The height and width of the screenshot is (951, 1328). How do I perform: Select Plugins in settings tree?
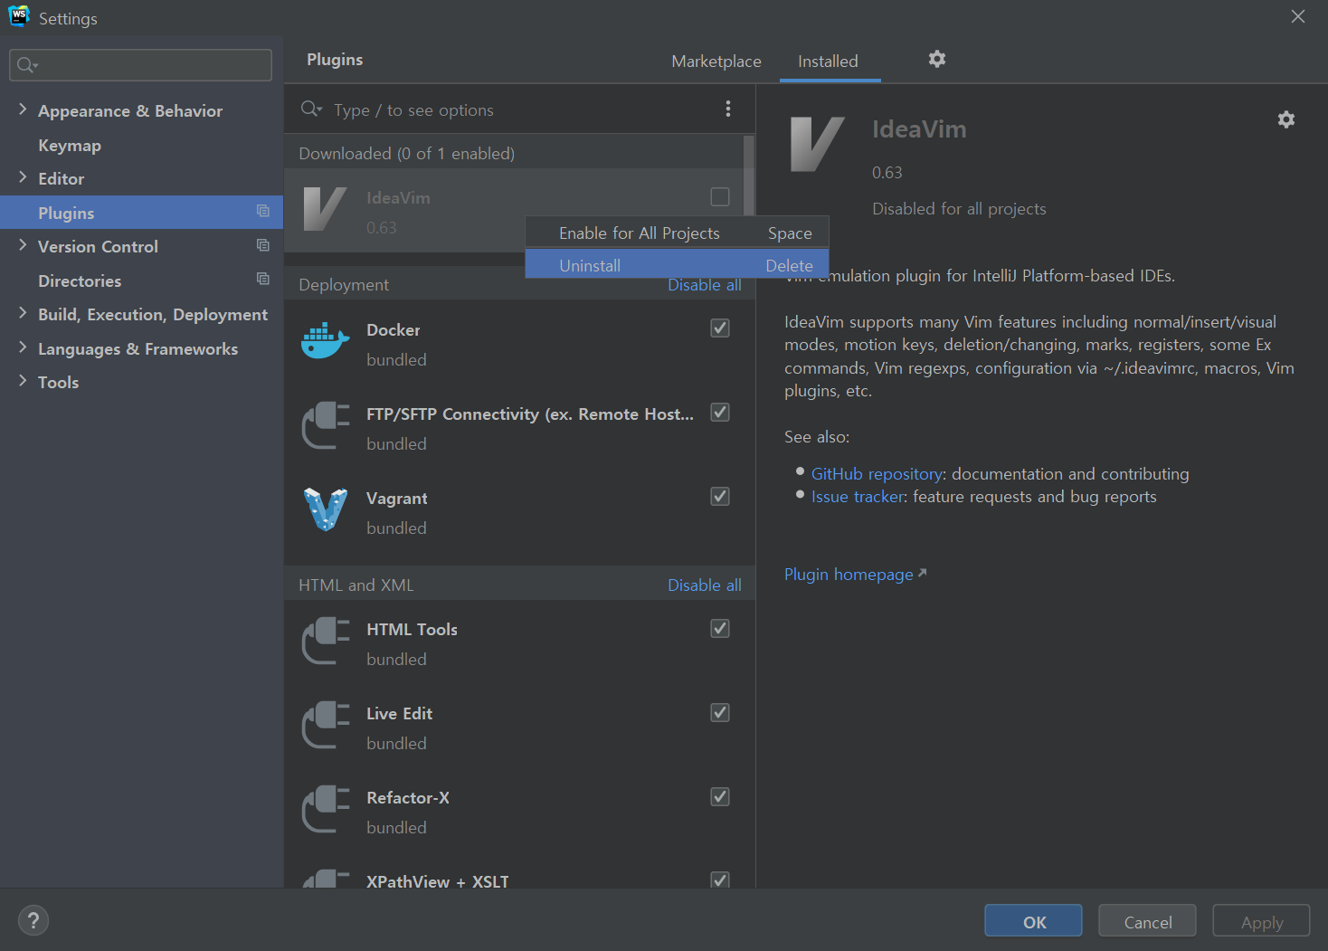(x=141, y=212)
